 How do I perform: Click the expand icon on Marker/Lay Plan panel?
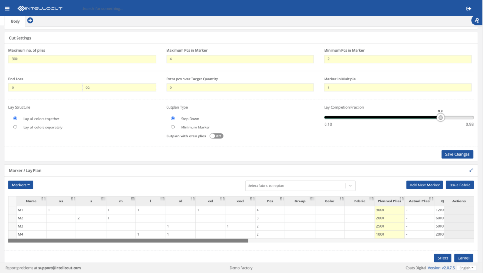coord(471,170)
